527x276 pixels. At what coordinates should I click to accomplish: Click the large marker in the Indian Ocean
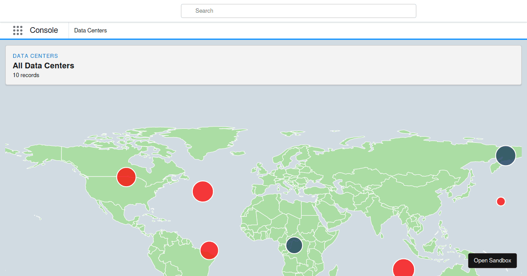[404, 268]
